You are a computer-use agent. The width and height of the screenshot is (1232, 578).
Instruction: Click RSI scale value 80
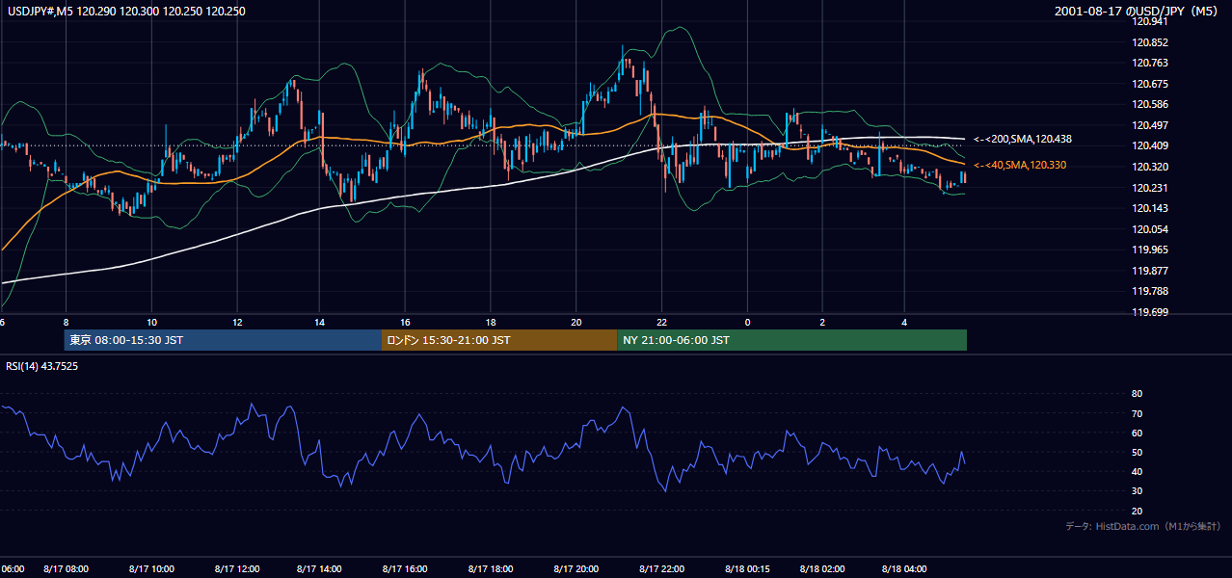1137,394
